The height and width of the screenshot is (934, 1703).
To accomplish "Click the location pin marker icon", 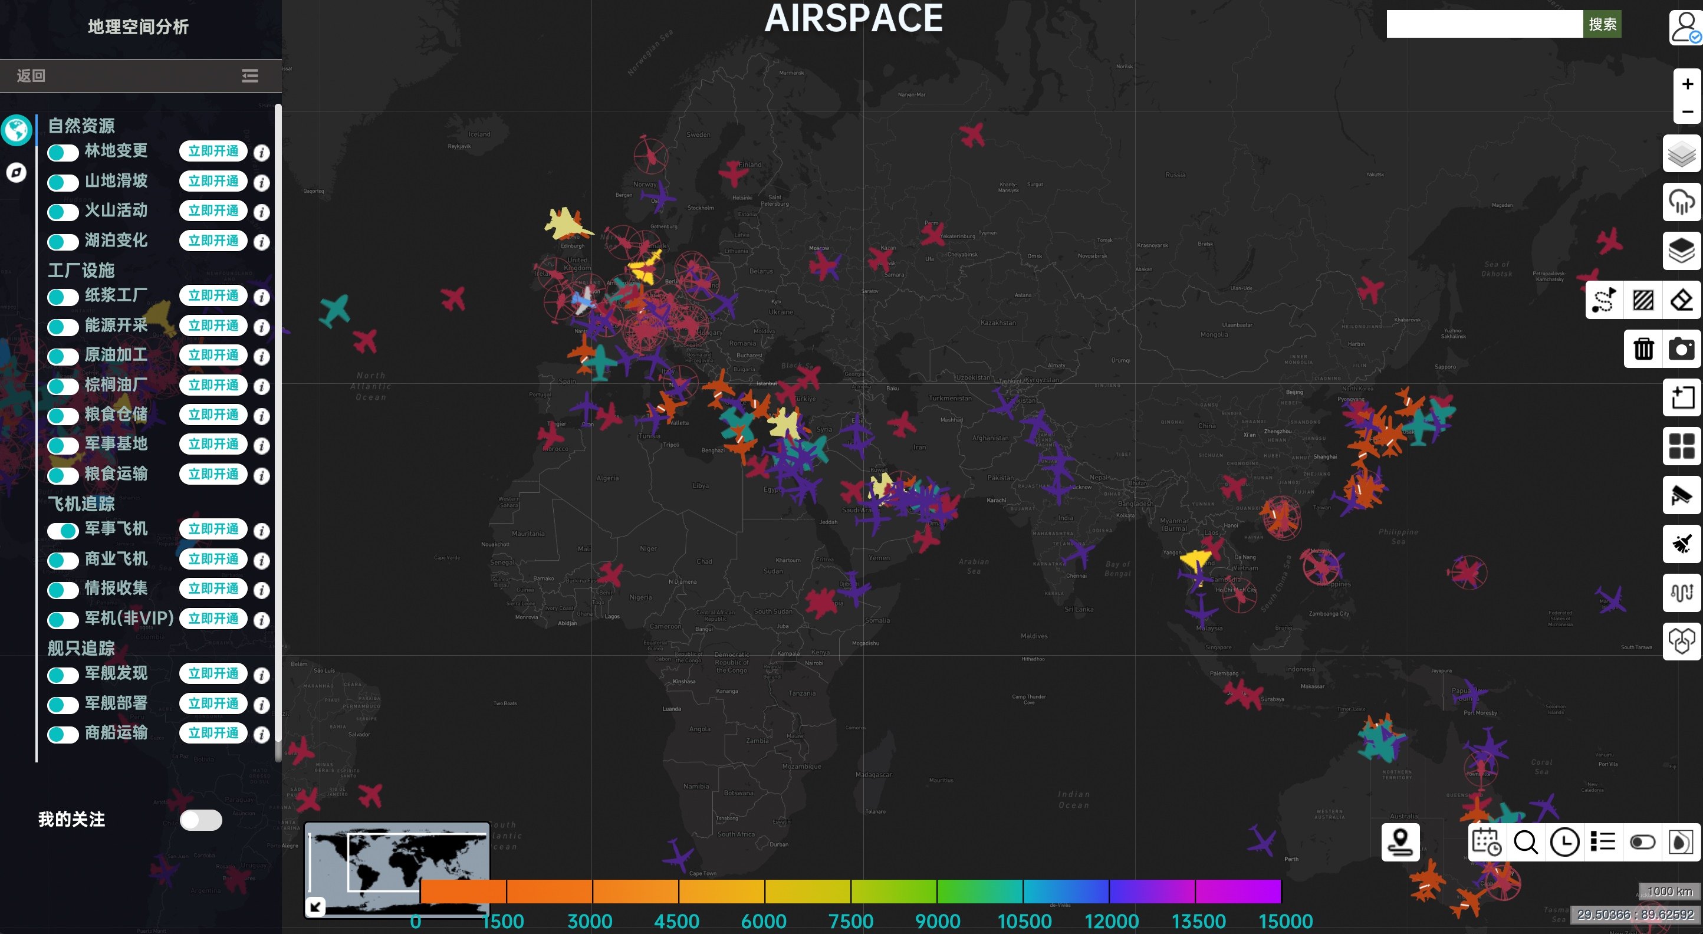I will [x=1400, y=842].
